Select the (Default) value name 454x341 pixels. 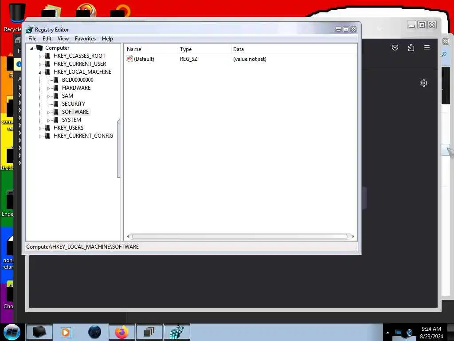tap(144, 59)
